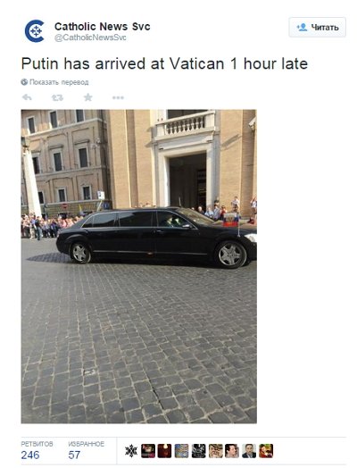Click the second user avatar in the row
Screen dimensions: 357x468
(148, 451)
